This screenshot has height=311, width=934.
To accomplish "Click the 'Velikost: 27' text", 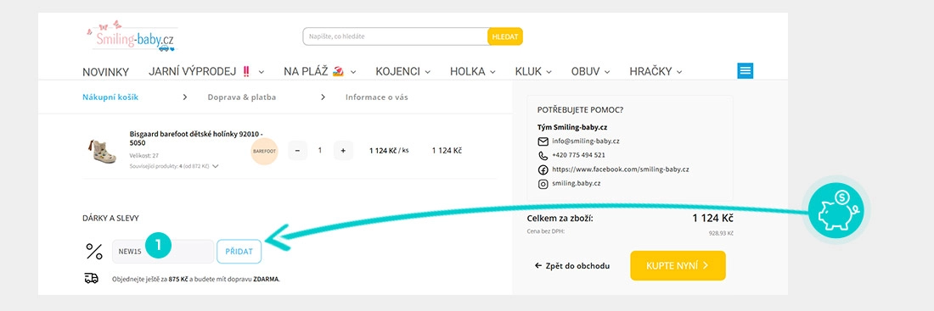I will (143, 156).
